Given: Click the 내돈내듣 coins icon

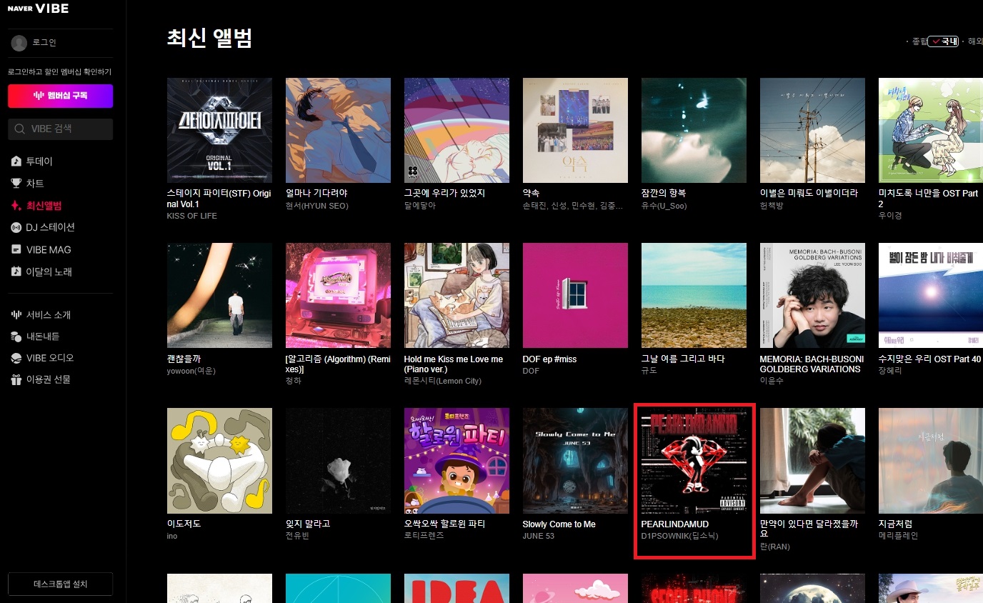Looking at the screenshot, I should click(x=16, y=337).
